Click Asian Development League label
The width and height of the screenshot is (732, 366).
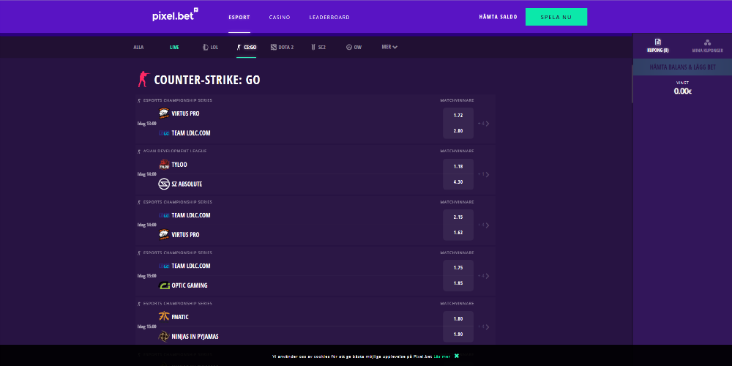(175, 152)
